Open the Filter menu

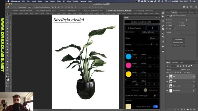pyautogui.click(x=59, y=1)
